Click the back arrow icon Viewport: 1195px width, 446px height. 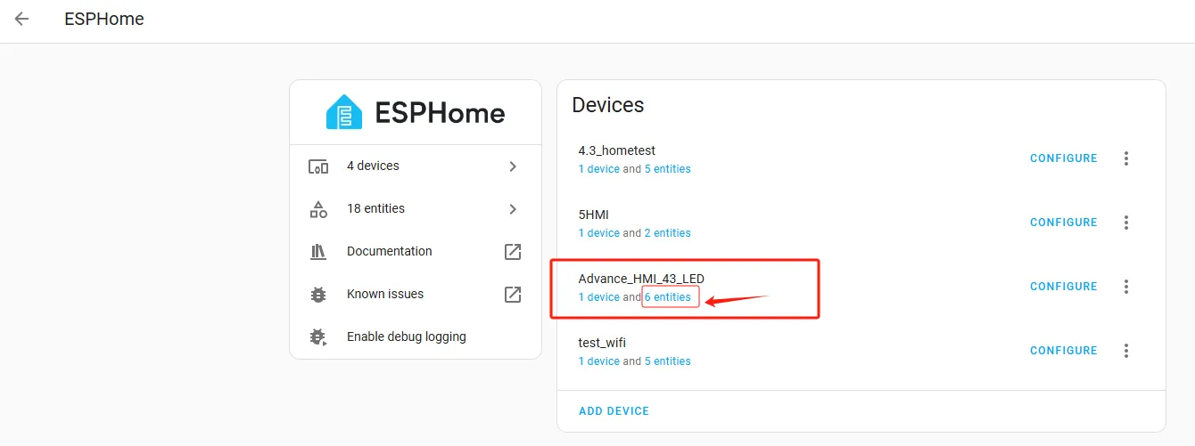tap(21, 19)
